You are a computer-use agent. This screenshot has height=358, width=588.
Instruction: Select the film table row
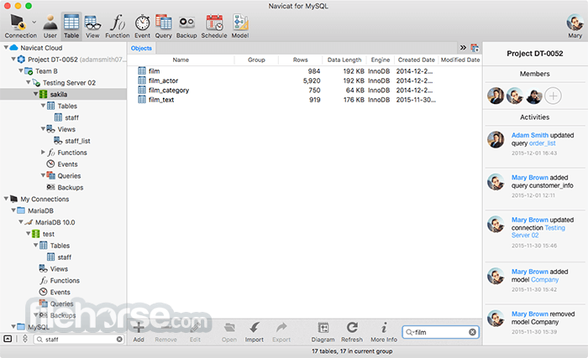coord(304,71)
